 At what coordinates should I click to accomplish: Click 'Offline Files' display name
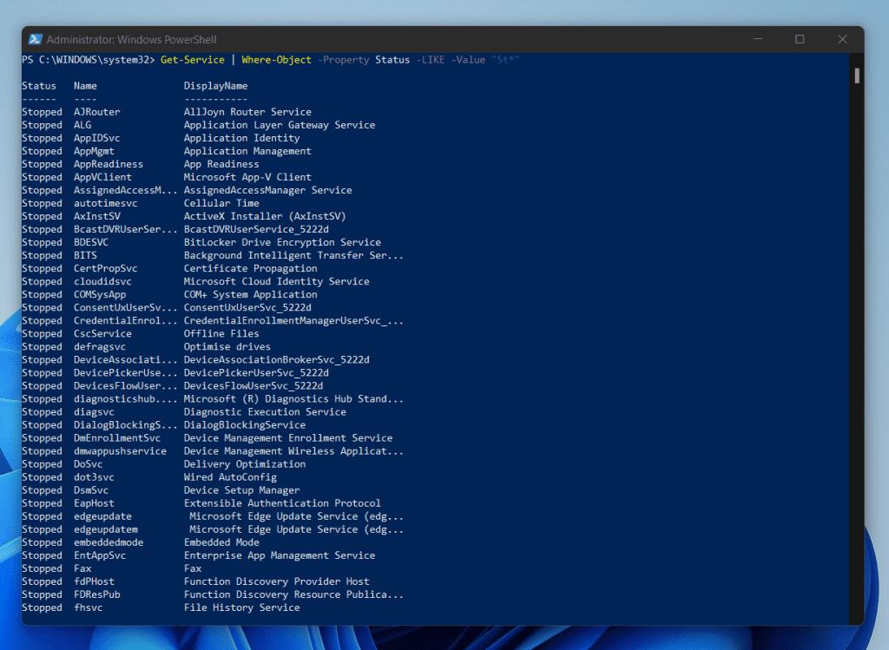click(x=221, y=333)
